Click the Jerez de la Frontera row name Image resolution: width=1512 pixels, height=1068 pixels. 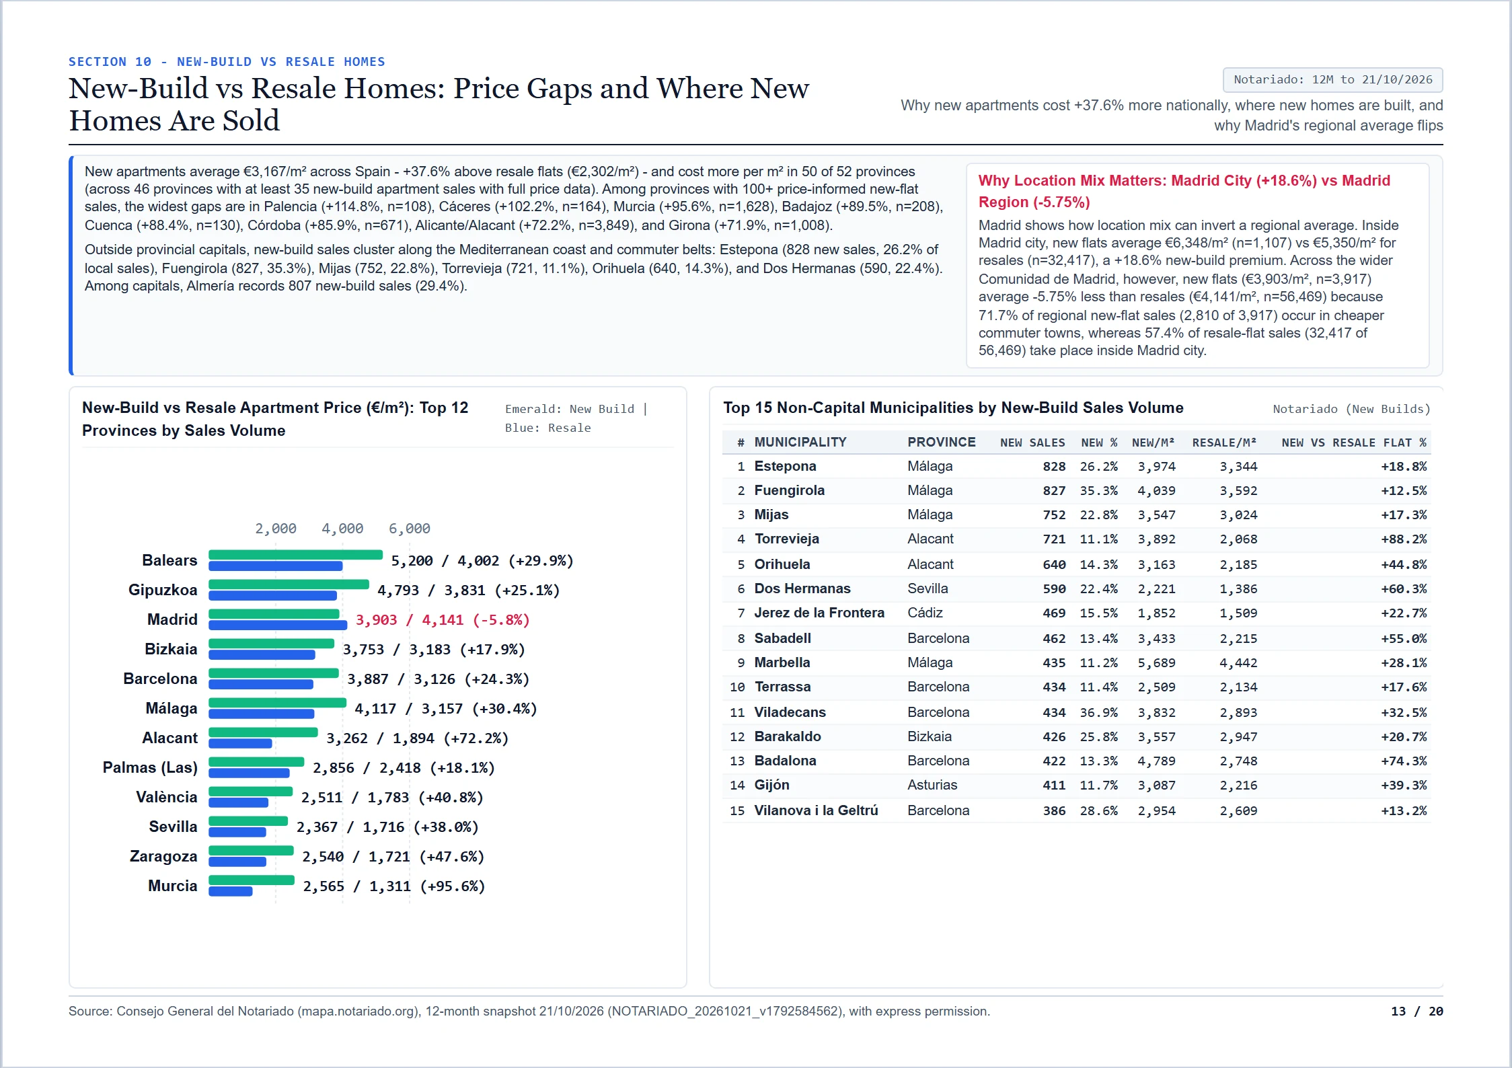pyautogui.click(x=819, y=613)
